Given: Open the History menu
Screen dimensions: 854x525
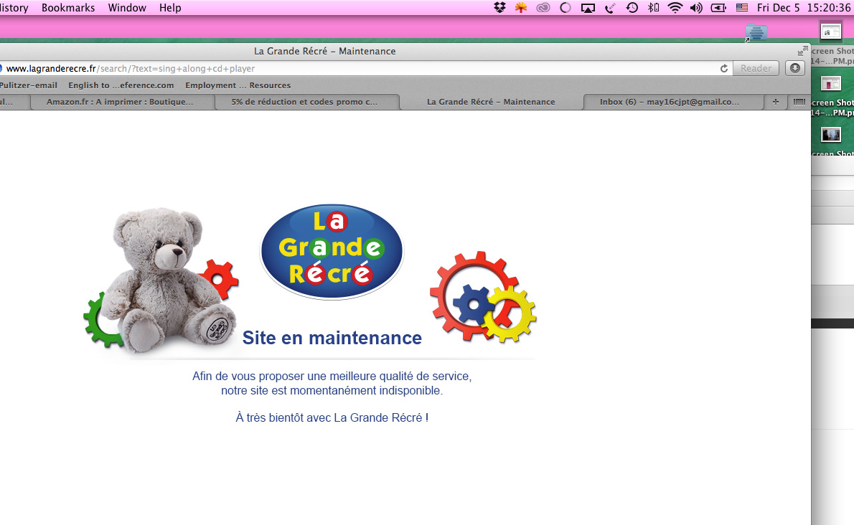Looking at the screenshot, I should tap(14, 8).
